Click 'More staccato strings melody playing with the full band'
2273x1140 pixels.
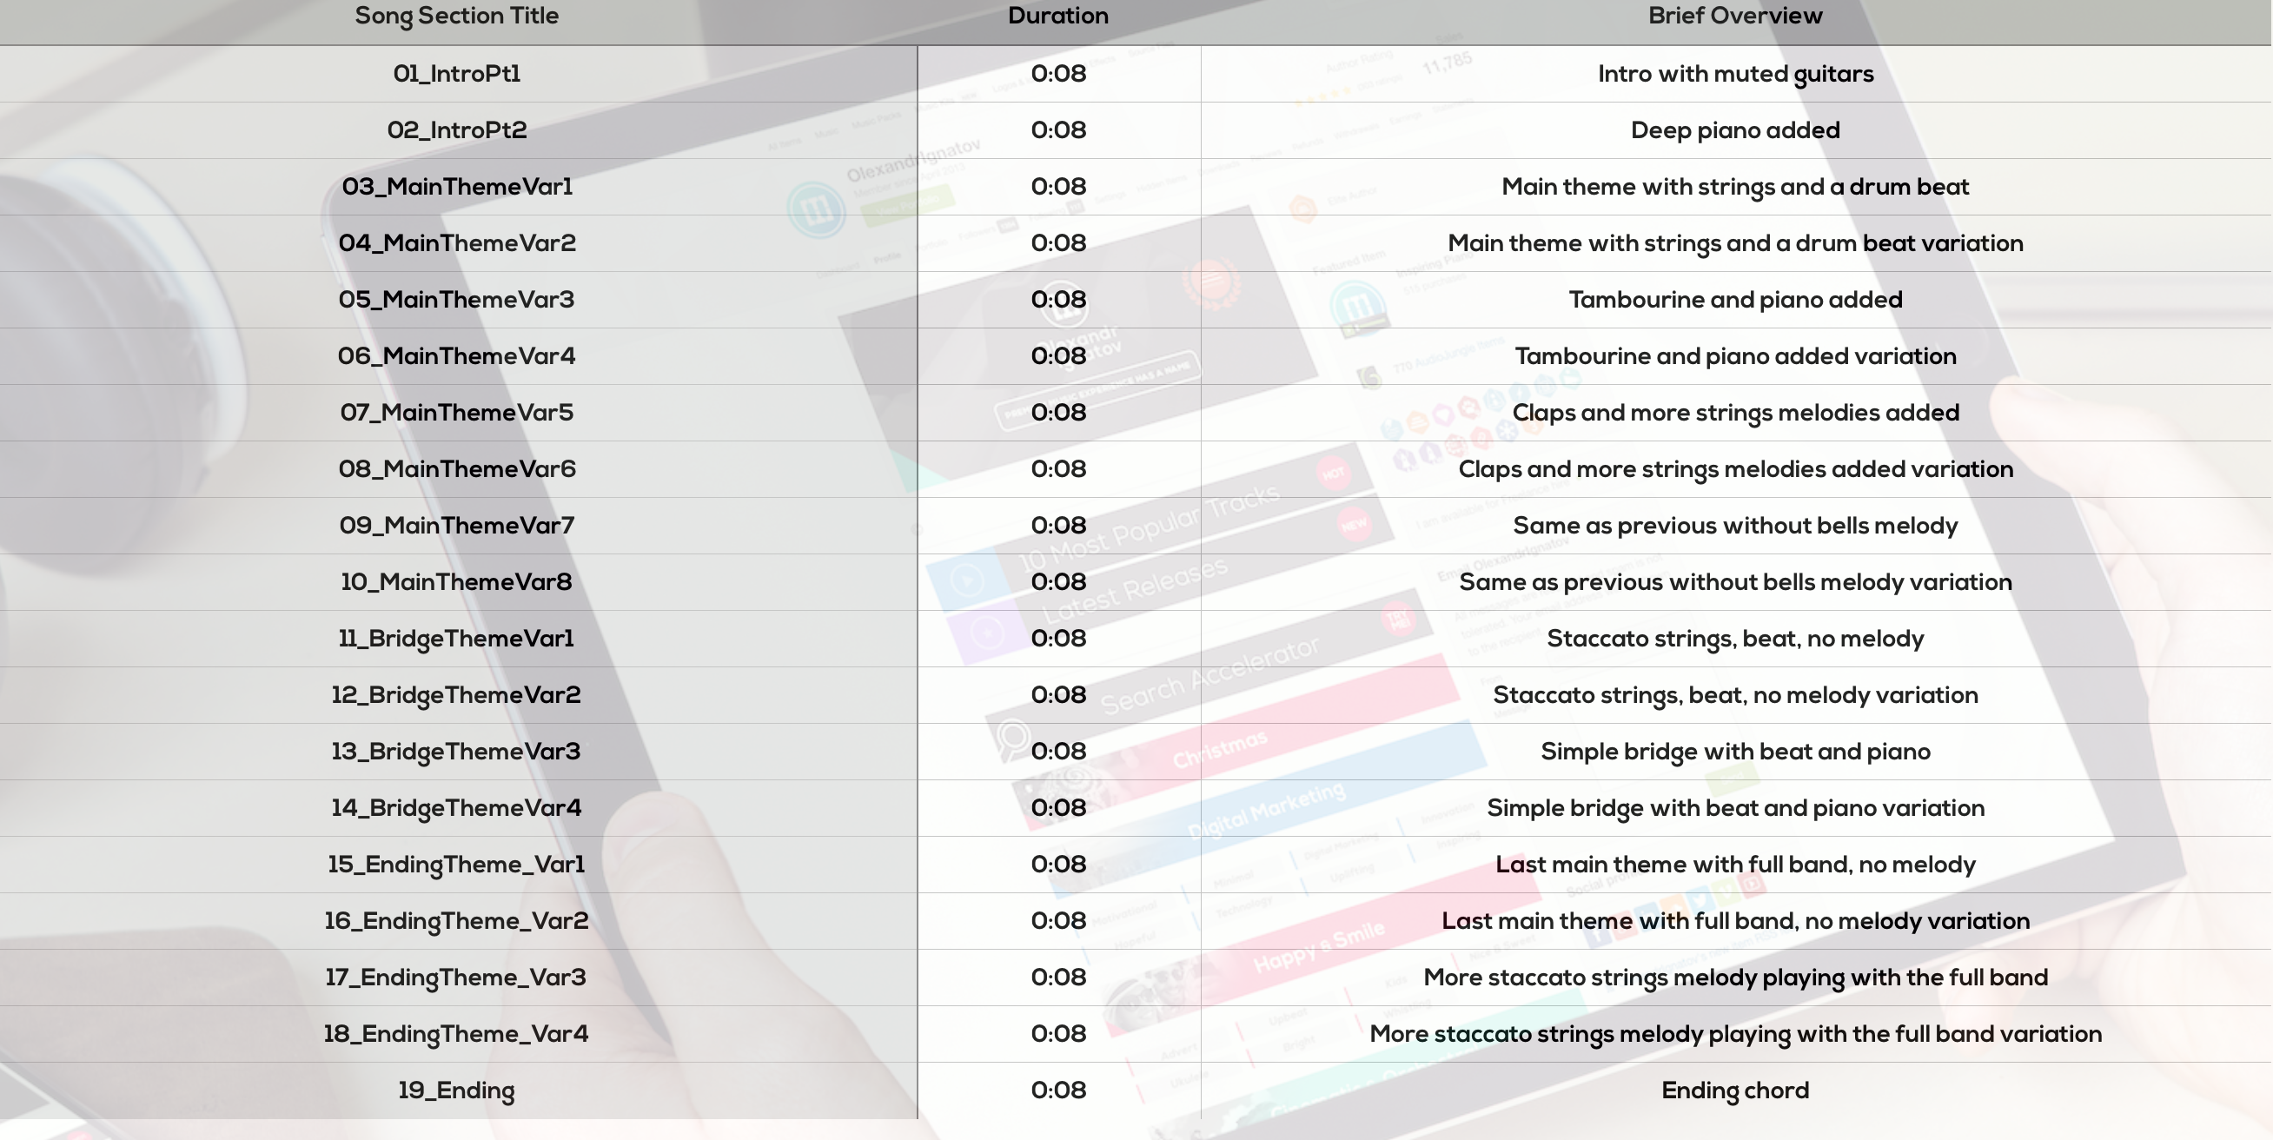tap(1735, 978)
